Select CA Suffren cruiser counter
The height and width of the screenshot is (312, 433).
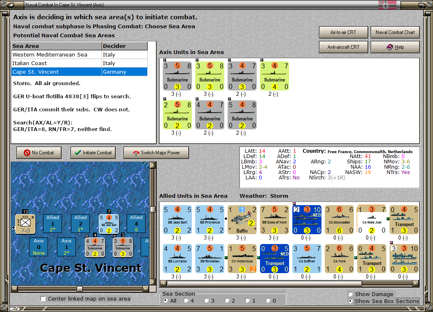[307, 258]
